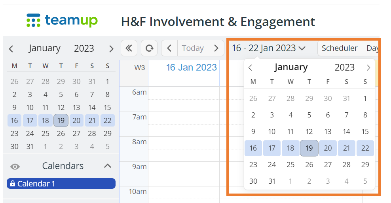
Task: Open January month selector in sidebar calendar
Action: (44, 48)
